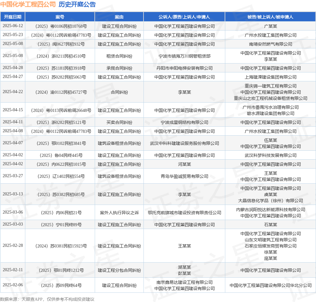The image size is (316, 302).
Task: Click plaintiff 青岛华盈诚贸易有限公司
Action: [x=185, y=177]
